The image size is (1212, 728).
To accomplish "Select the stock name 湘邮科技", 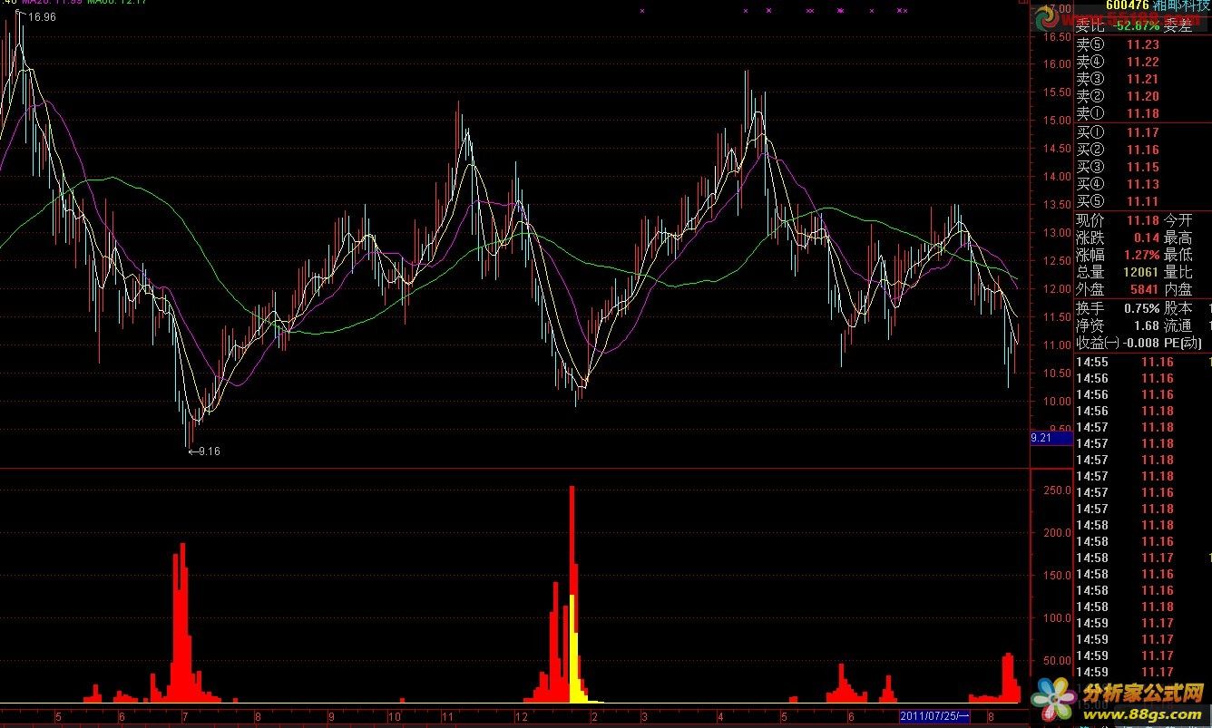I will [1183, 5].
